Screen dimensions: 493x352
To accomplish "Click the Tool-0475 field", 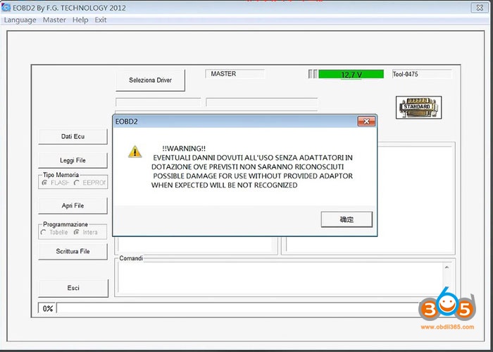I will click(x=422, y=74).
